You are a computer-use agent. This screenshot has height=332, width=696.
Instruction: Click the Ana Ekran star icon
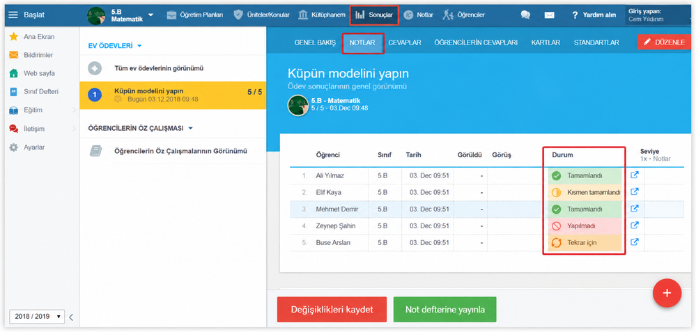click(x=14, y=37)
